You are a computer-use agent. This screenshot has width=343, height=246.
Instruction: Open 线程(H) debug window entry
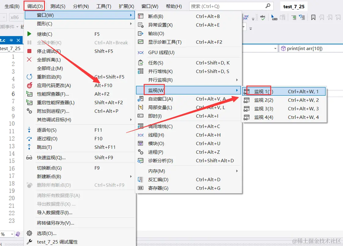point(188,135)
